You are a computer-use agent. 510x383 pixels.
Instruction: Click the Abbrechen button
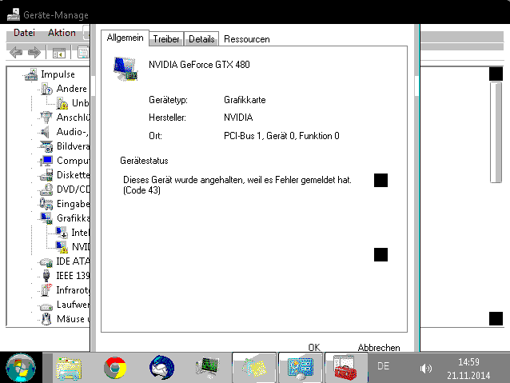(x=379, y=347)
